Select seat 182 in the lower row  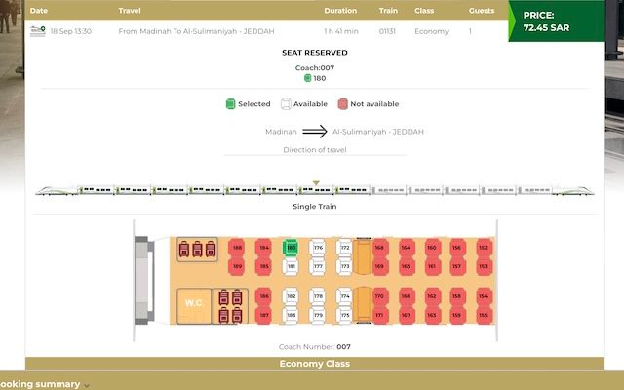(x=291, y=295)
